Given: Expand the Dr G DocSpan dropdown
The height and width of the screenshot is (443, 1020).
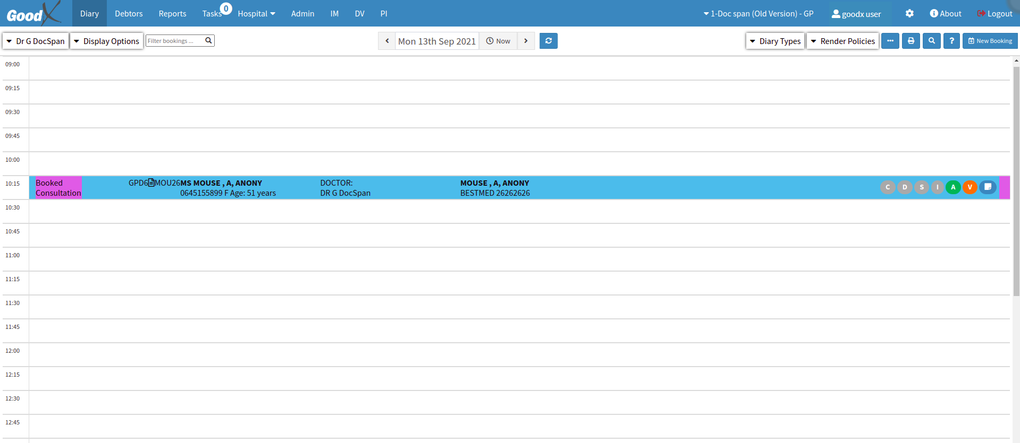Looking at the screenshot, I should coord(36,41).
